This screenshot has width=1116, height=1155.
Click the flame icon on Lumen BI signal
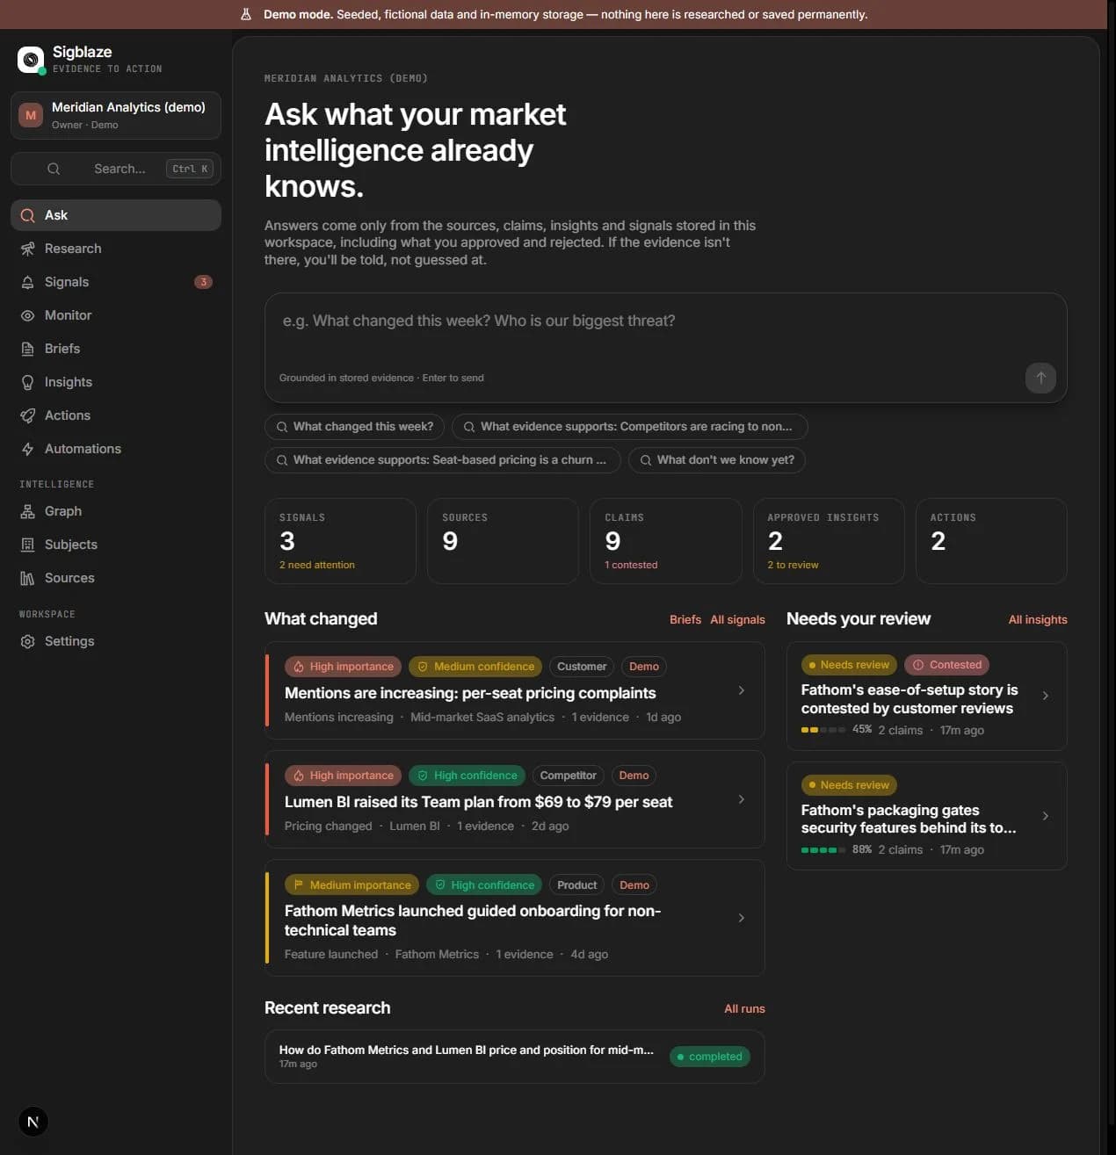pyautogui.click(x=299, y=776)
